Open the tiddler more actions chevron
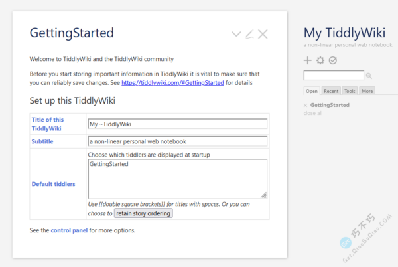Image resolution: width=398 pixels, height=267 pixels. [237, 34]
